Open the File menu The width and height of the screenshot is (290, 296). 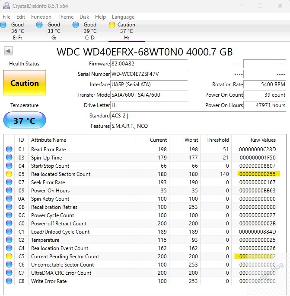[6, 17]
